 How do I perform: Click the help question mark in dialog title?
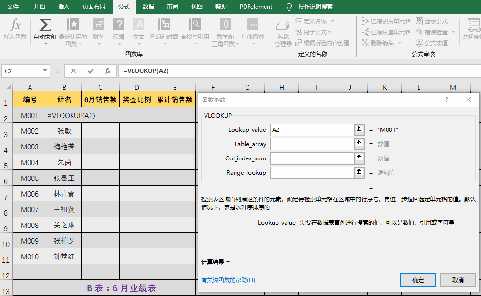pyautogui.click(x=447, y=99)
